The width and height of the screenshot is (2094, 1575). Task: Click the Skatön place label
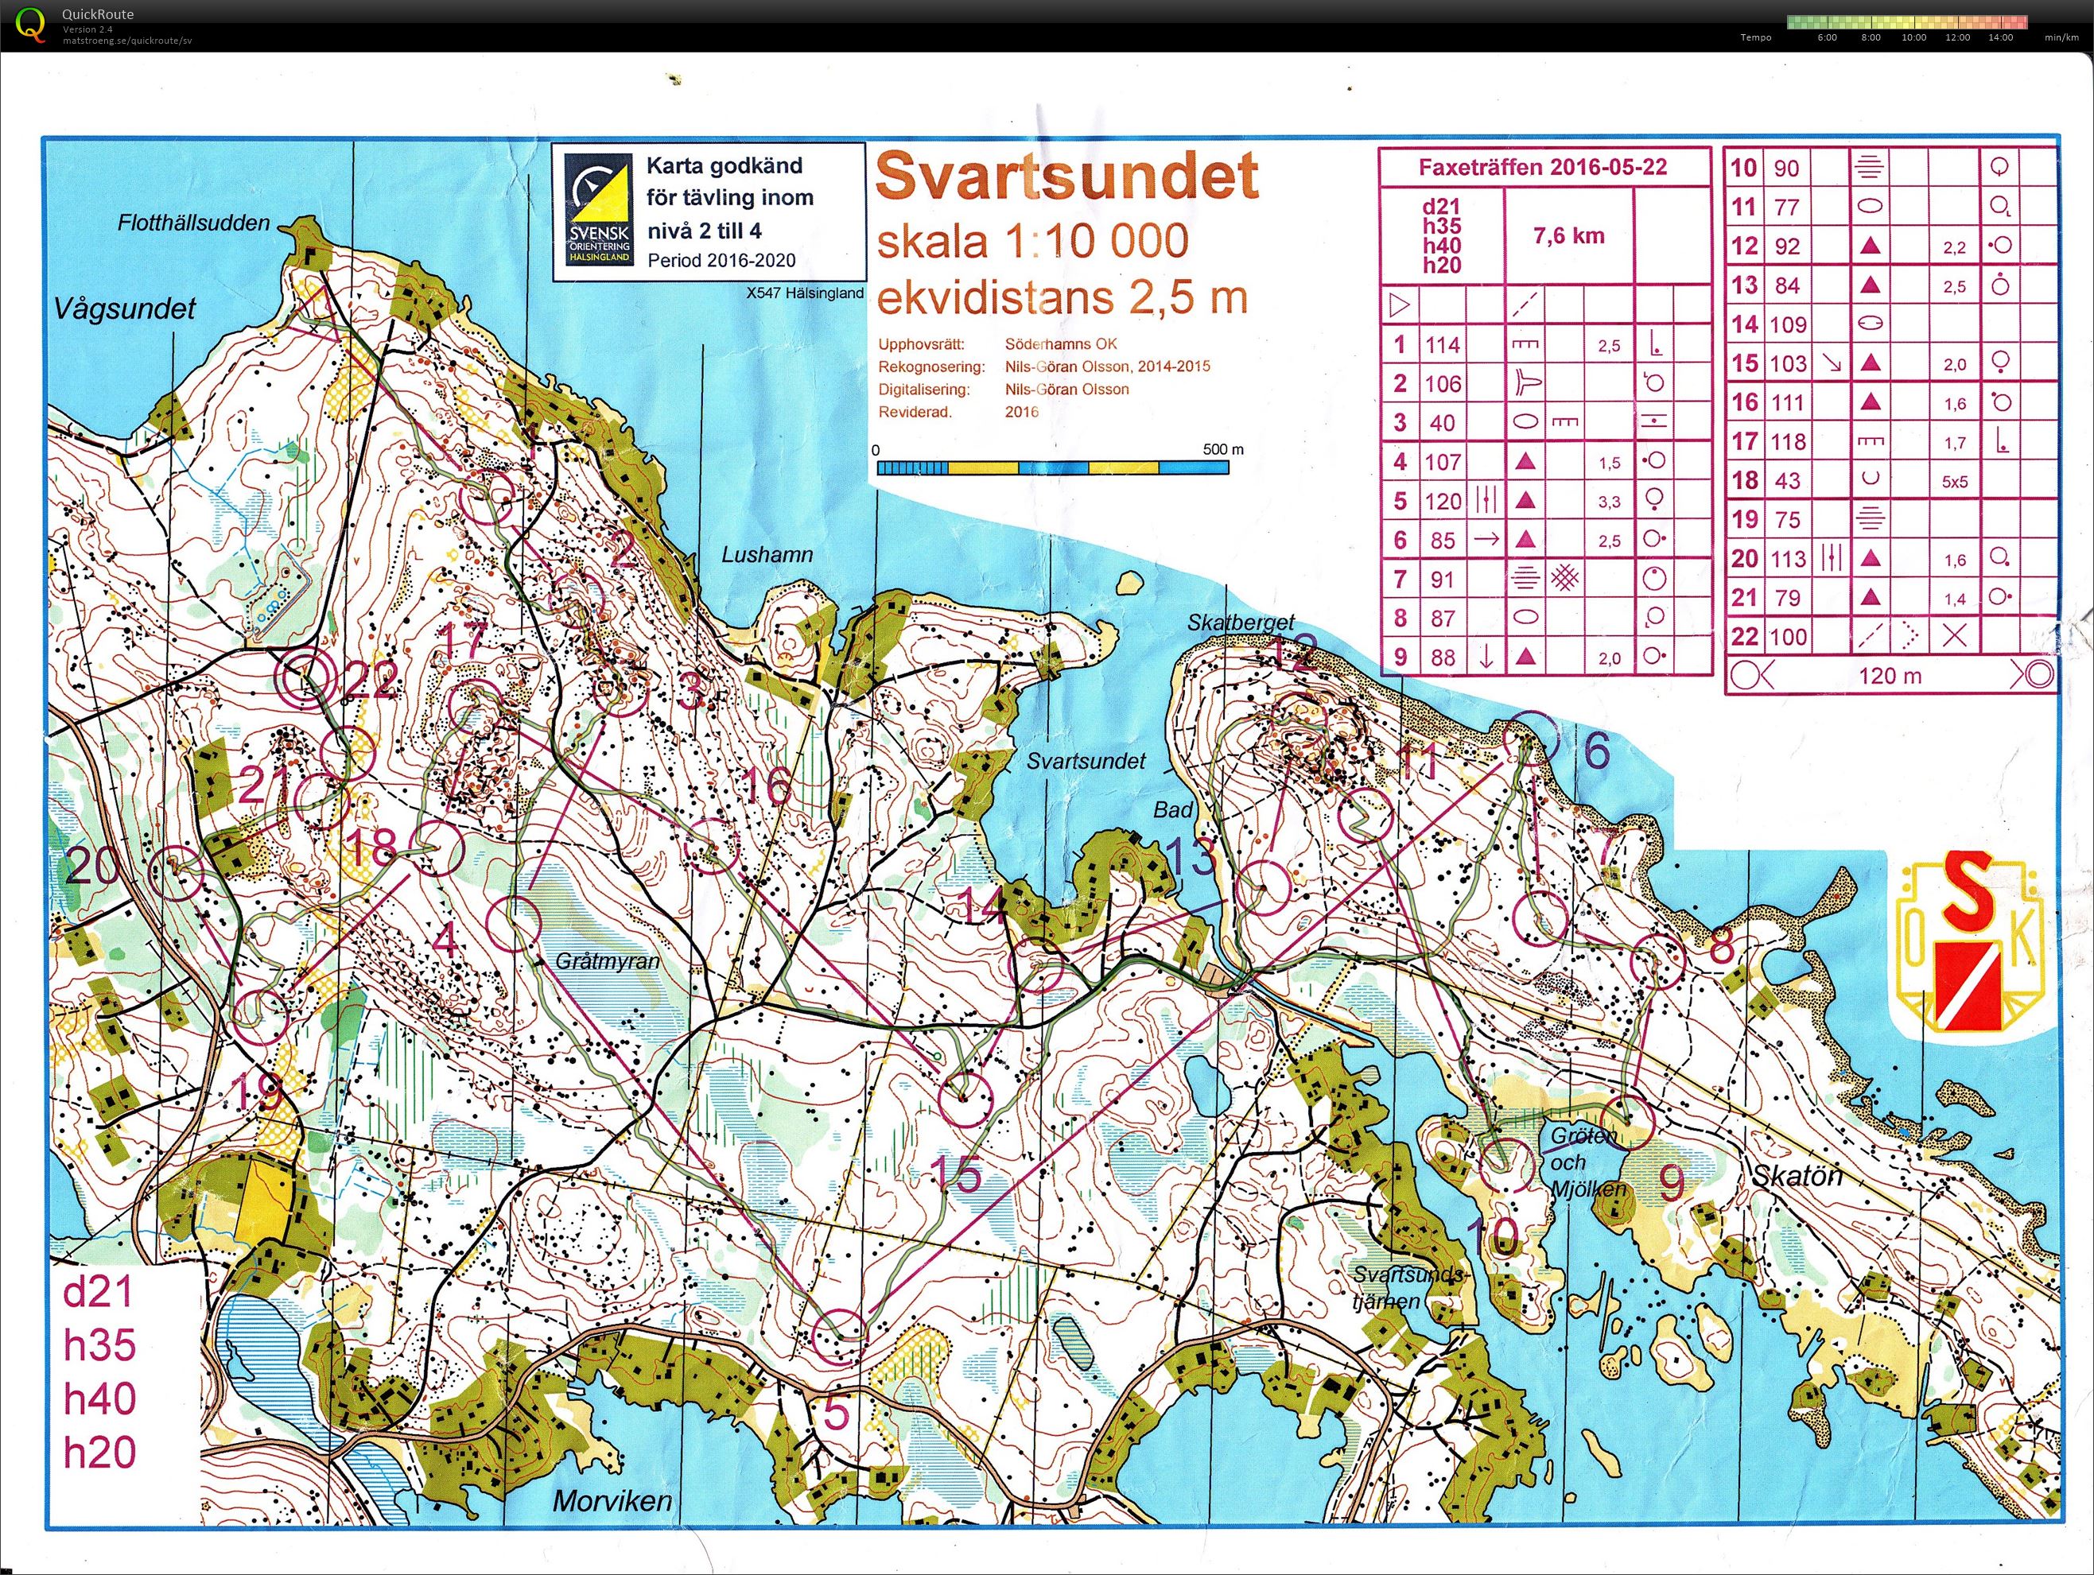click(1797, 1177)
